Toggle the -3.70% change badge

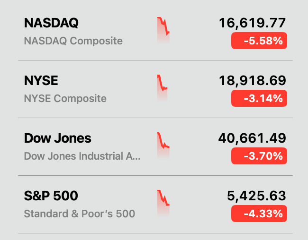click(259, 156)
